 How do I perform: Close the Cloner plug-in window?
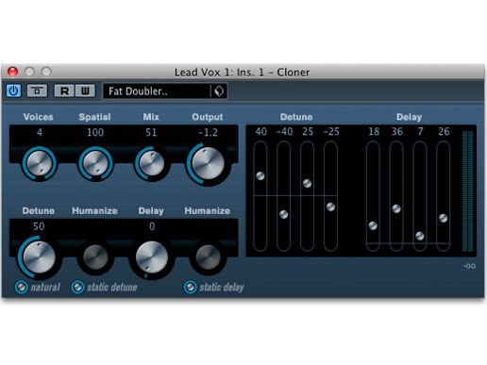click(12, 72)
